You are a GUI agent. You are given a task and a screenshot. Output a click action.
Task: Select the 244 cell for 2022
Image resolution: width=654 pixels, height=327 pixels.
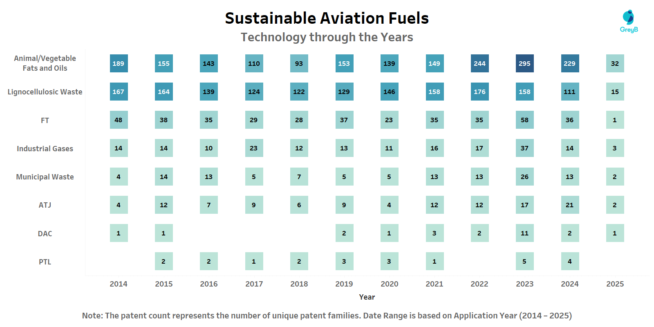[479, 63]
